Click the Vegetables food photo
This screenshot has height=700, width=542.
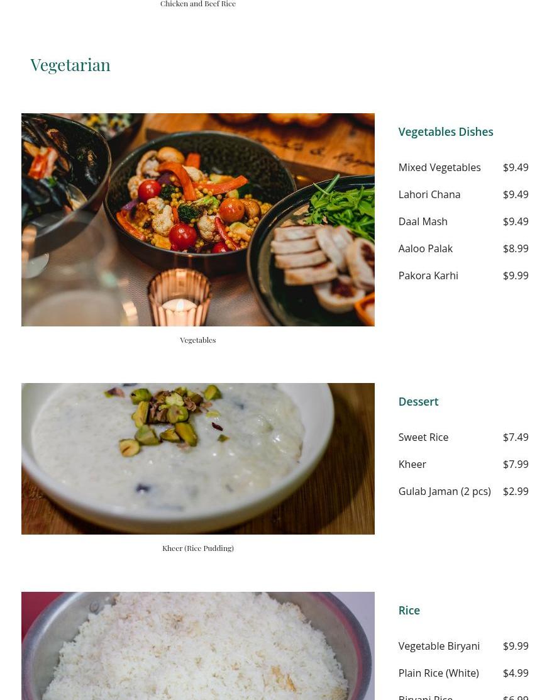point(198,219)
